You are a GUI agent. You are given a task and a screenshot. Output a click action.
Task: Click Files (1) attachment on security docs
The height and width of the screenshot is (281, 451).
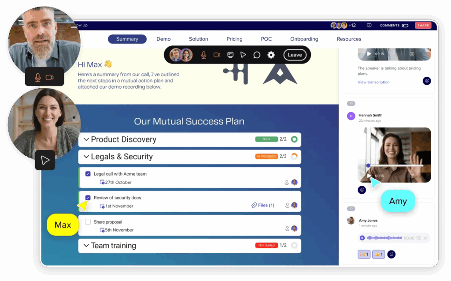(x=263, y=205)
